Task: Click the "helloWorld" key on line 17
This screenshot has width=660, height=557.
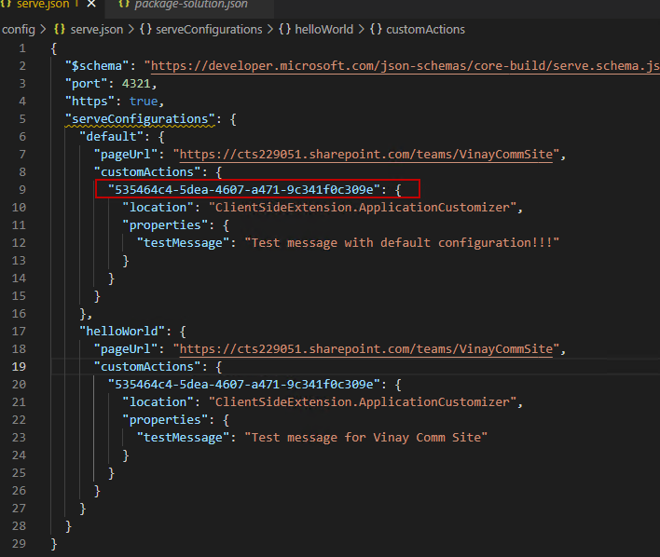Action: (x=122, y=332)
